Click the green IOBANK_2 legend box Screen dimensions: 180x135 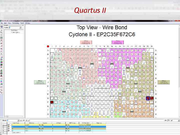[40, 82]
